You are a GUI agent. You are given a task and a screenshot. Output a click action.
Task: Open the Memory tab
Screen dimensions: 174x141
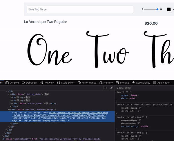[106, 83]
